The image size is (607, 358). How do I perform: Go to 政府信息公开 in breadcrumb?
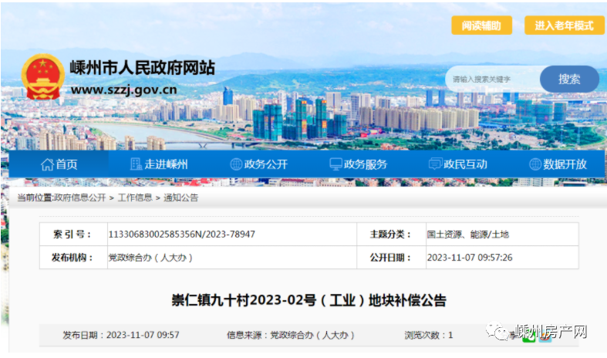[x=79, y=198]
